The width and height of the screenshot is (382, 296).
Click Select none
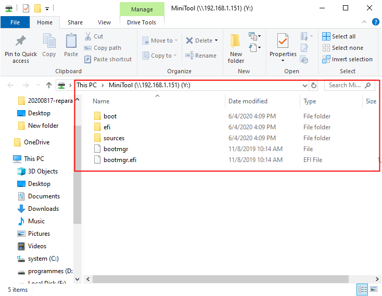[342, 48]
